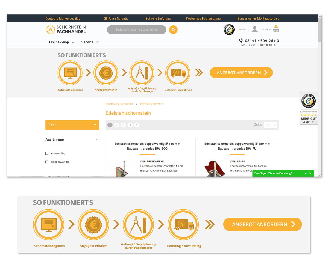The height and width of the screenshot is (273, 328).
Task: Click the Schornstein Fachhandel flame logo
Action: coord(50,29)
